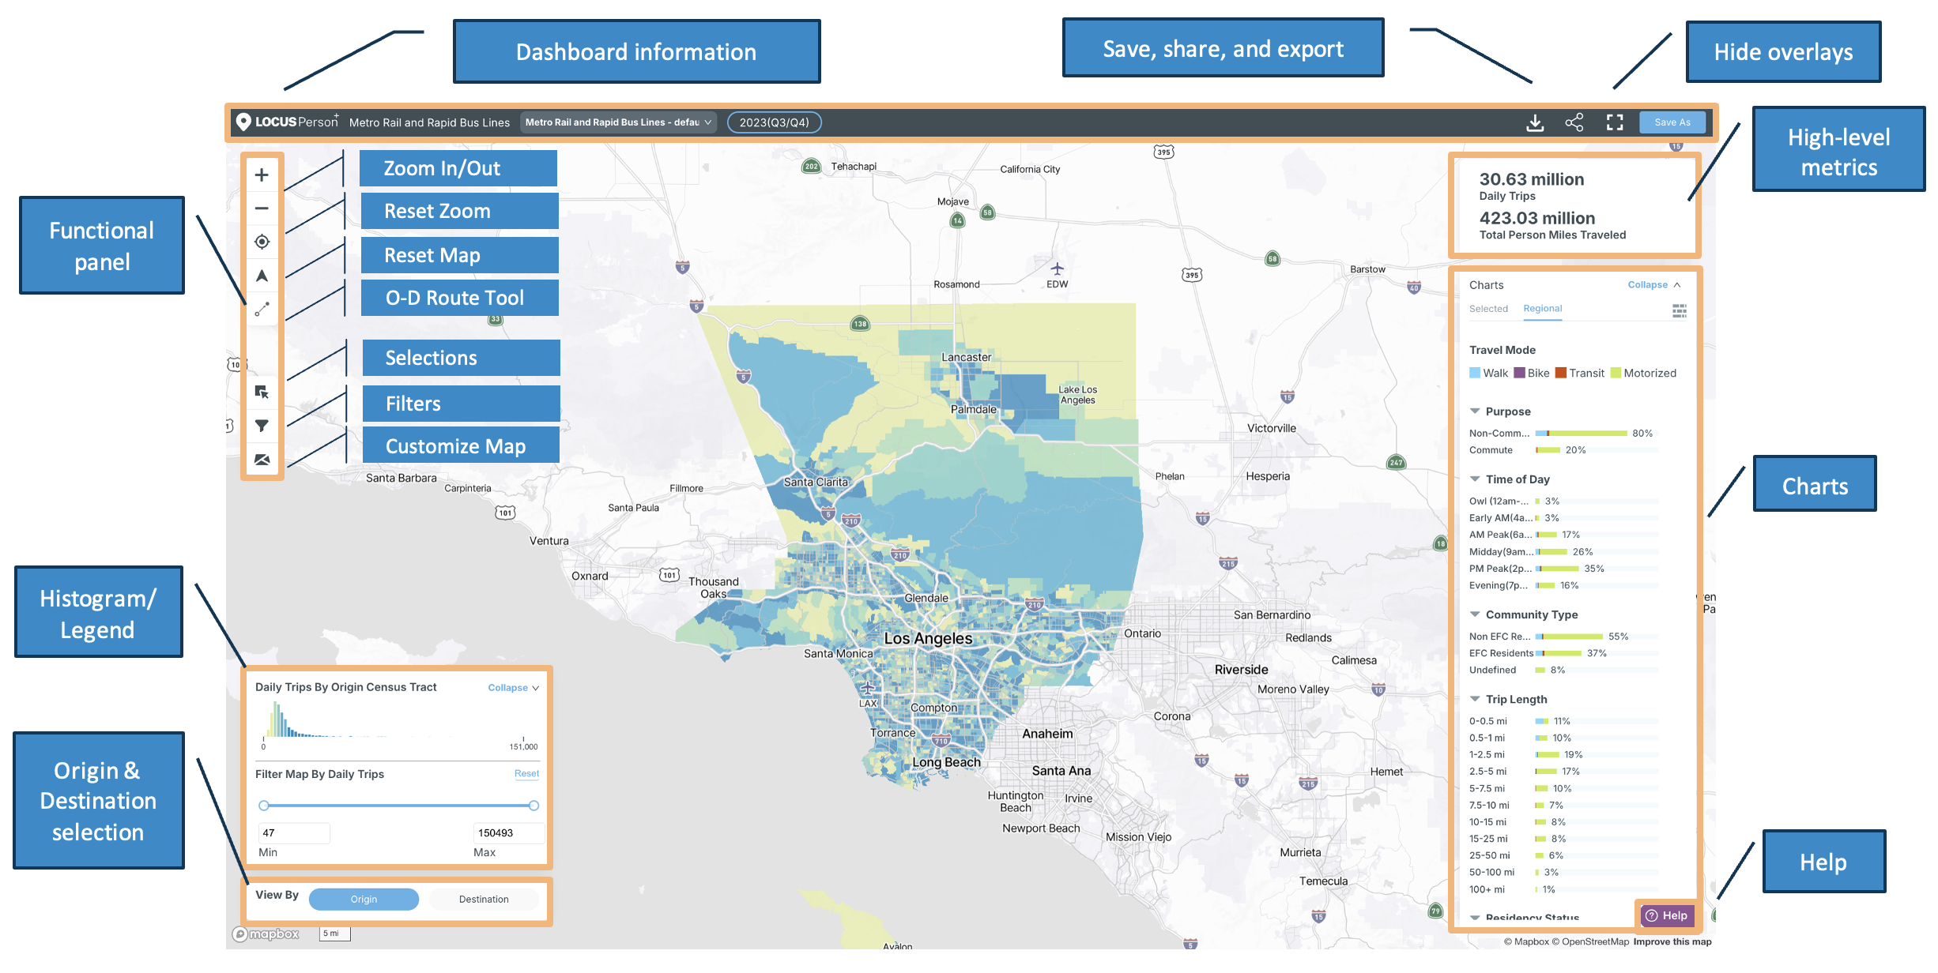Click Reset link for daily trips filter
Screen dimensions: 1938x973
coord(526,774)
